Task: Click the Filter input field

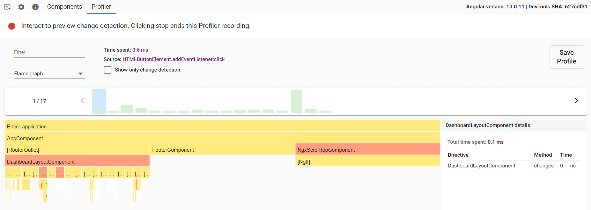Action: [49, 52]
